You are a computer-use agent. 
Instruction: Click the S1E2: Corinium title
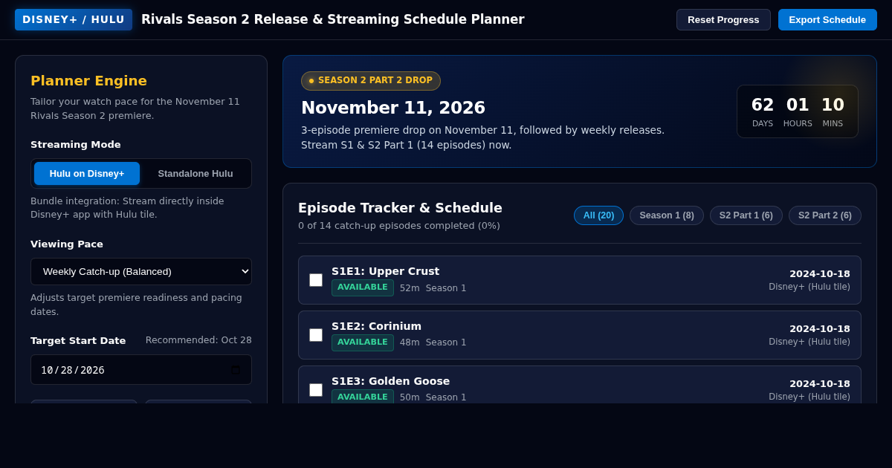pos(376,326)
